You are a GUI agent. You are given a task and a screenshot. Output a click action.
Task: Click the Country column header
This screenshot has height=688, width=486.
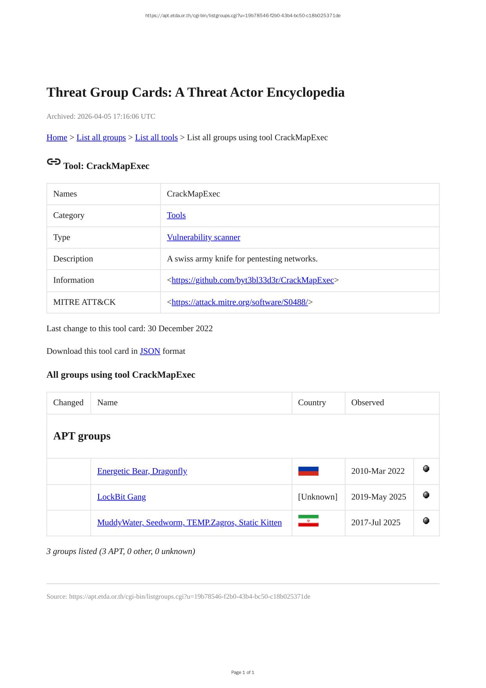click(x=312, y=403)
